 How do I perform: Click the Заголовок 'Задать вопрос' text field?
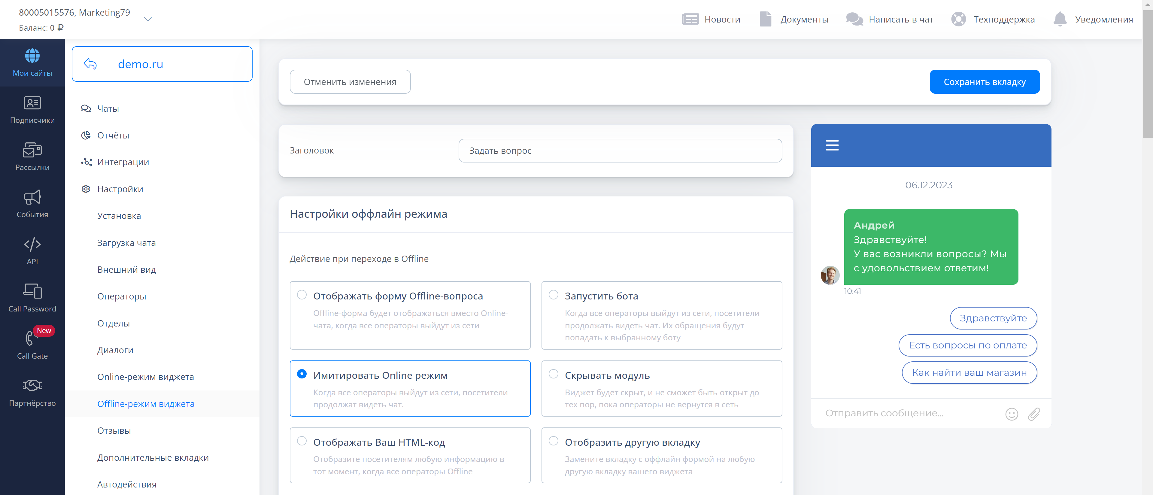[x=620, y=151]
